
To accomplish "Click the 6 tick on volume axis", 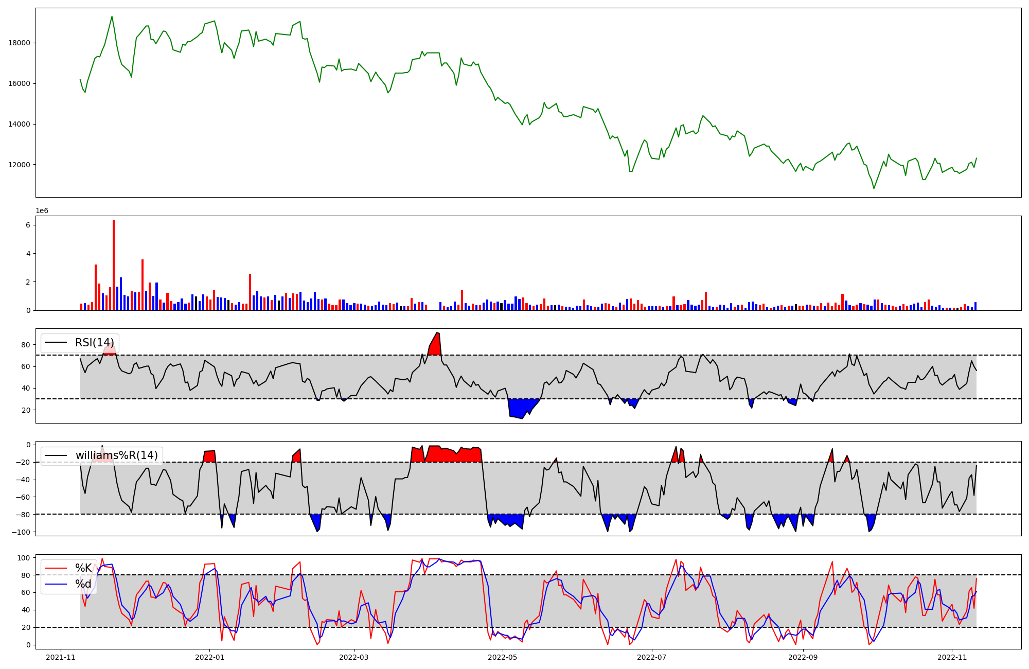I will pos(28,225).
